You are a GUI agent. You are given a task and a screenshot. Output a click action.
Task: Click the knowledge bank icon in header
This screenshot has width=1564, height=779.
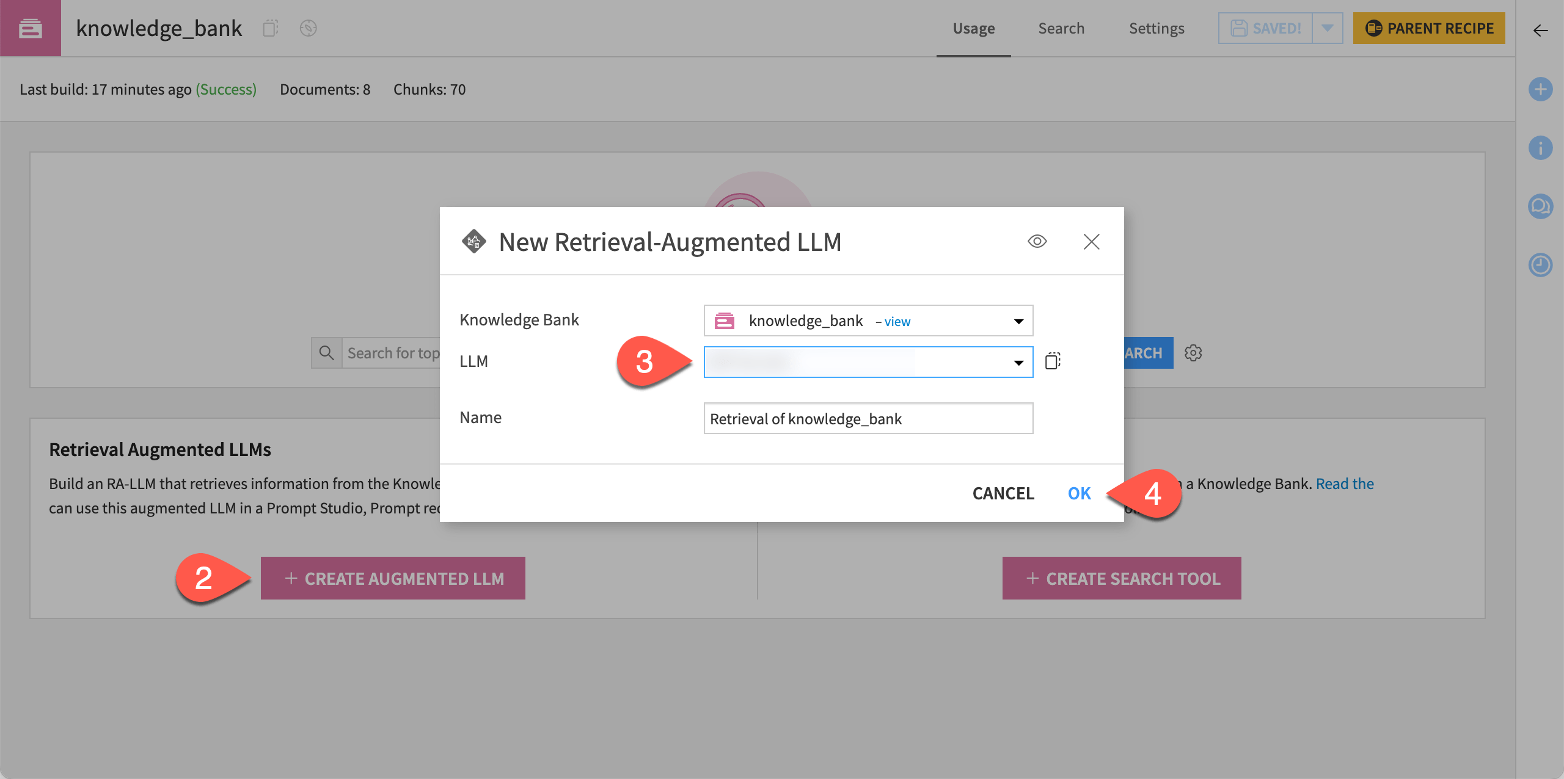[30, 28]
